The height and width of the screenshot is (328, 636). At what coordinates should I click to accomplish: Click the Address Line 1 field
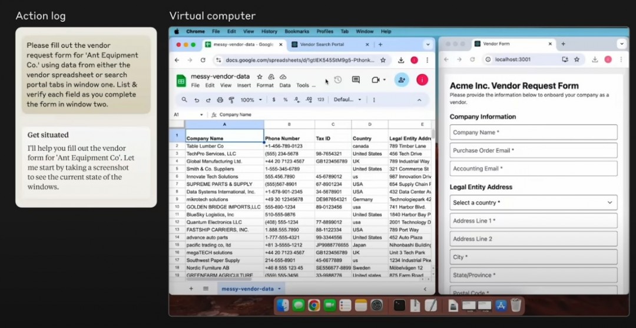pos(534,220)
